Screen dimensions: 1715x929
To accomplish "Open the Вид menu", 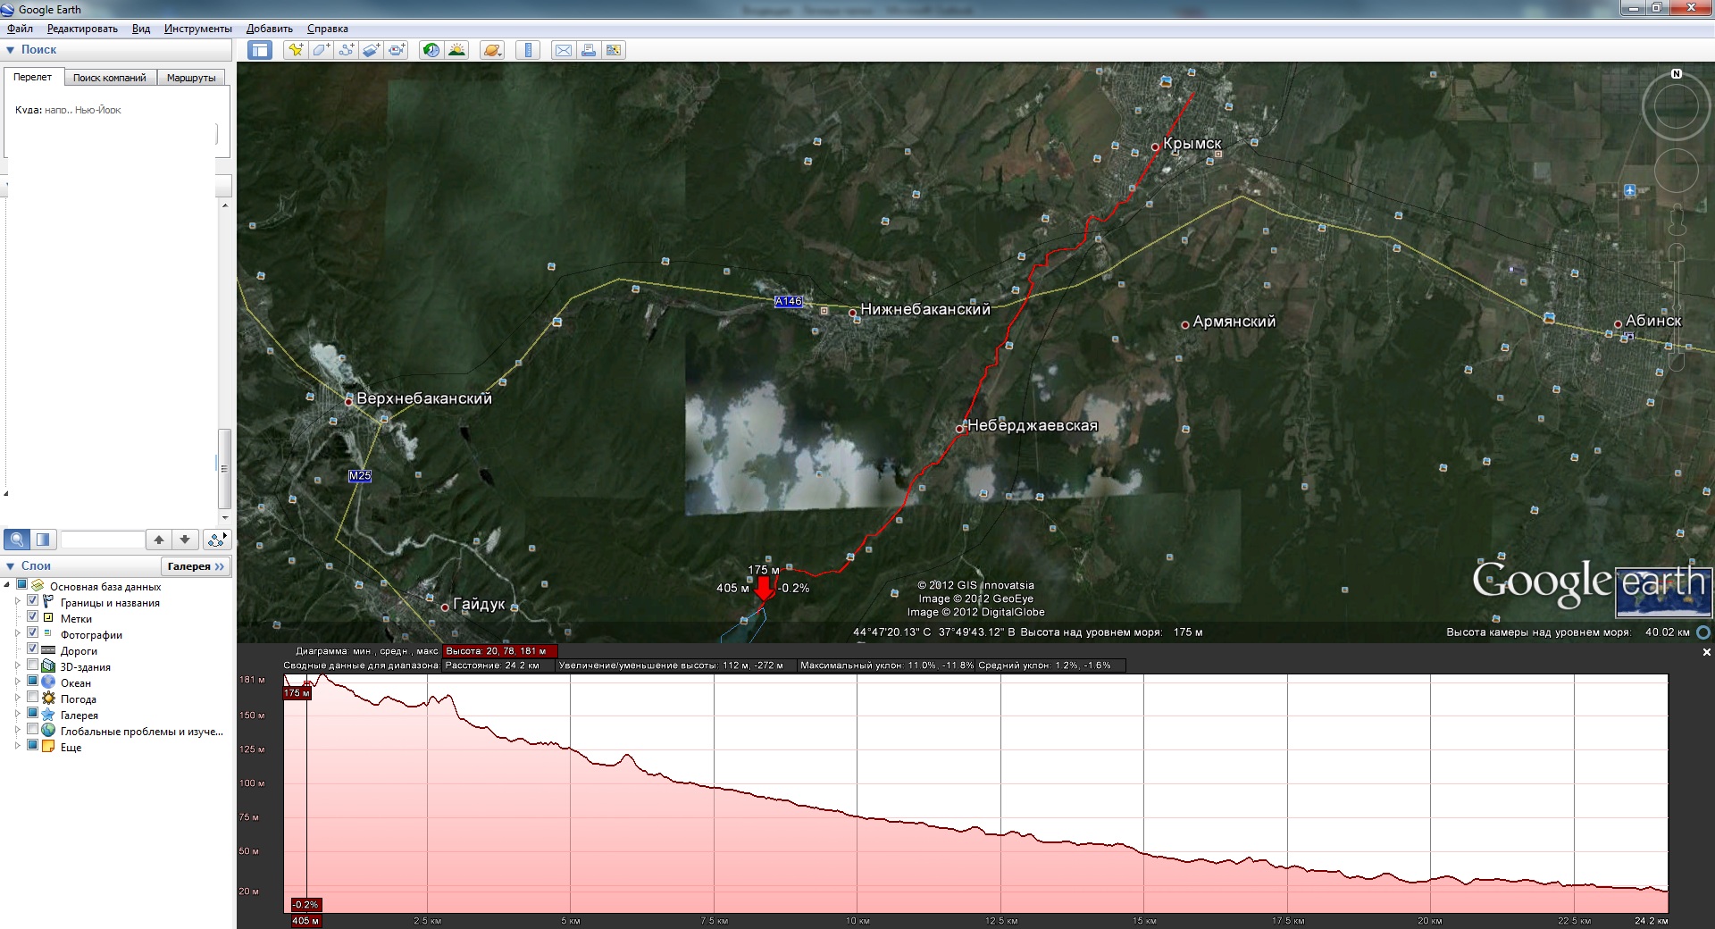I will (x=141, y=29).
